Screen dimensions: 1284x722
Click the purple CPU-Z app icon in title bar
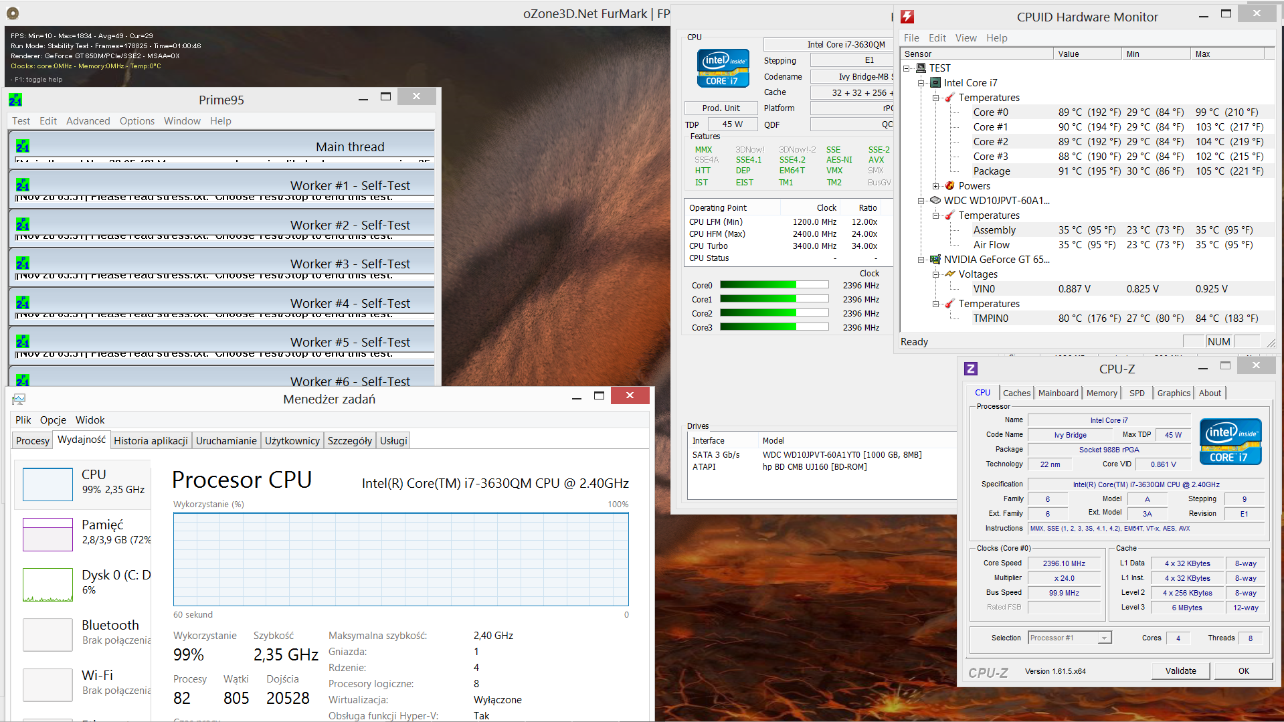971,369
